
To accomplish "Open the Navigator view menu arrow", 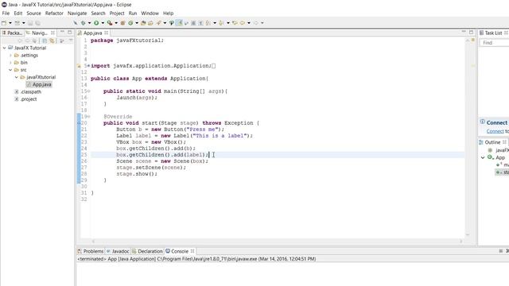I will click(71, 41).
